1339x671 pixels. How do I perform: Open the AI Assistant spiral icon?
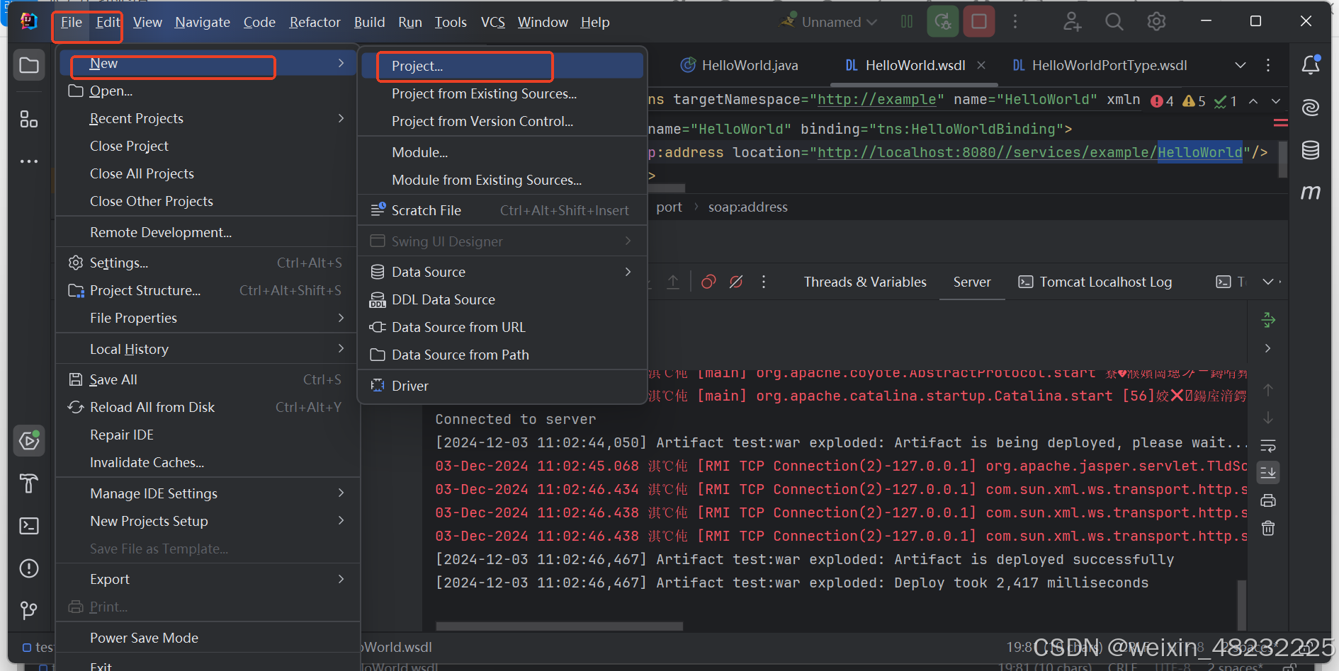click(1311, 108)
